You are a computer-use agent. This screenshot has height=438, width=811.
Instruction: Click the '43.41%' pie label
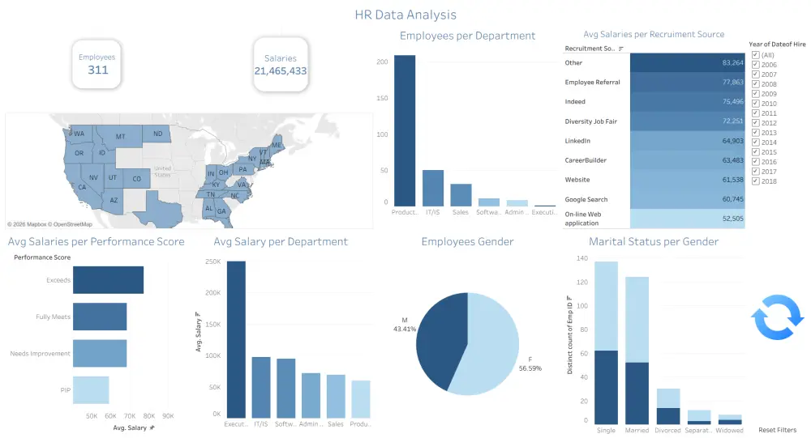(405, 329)
